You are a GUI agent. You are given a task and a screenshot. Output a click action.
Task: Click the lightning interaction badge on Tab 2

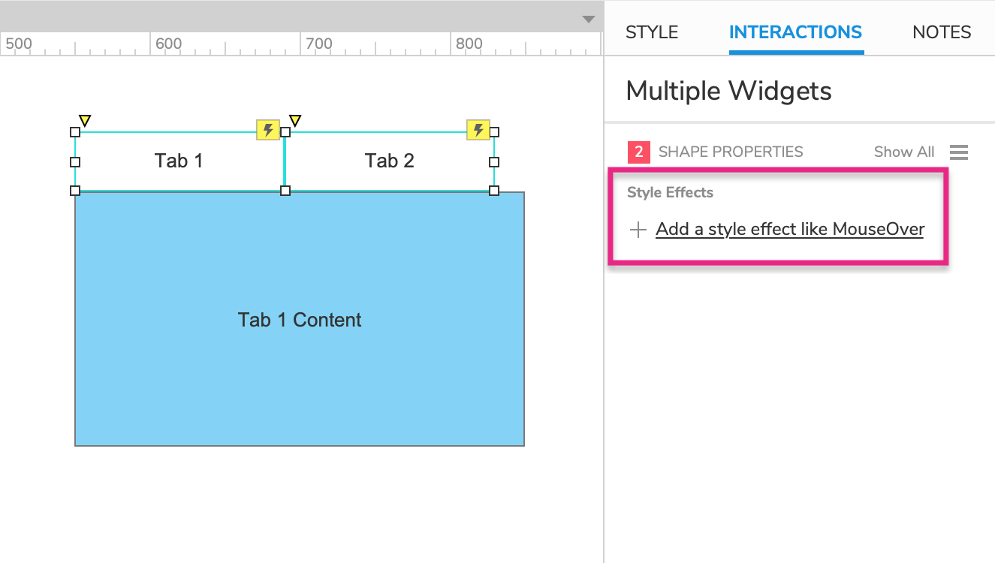[478, 130]
